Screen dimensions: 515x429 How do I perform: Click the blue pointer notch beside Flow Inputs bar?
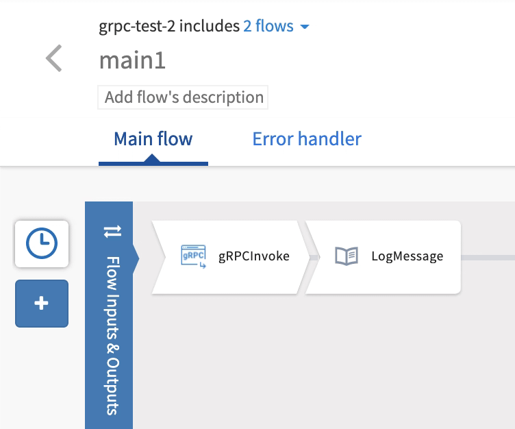coord(136,258)
